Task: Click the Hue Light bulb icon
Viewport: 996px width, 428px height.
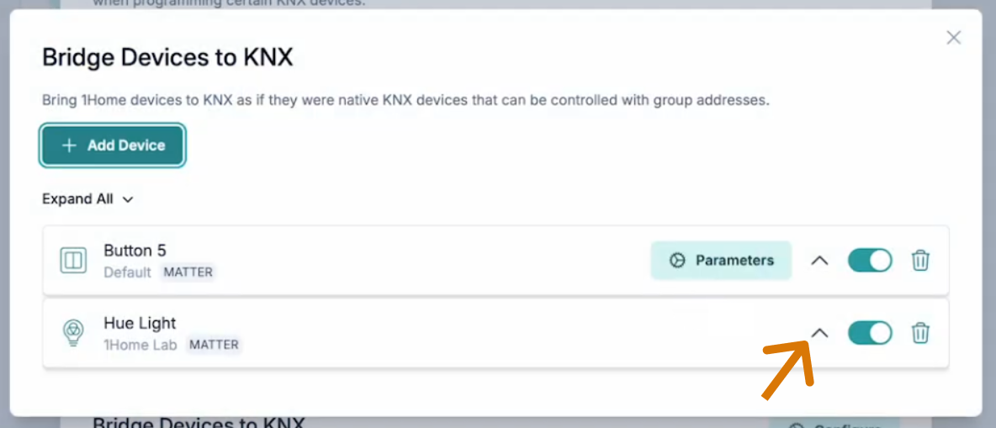Action: click(73, 333)
